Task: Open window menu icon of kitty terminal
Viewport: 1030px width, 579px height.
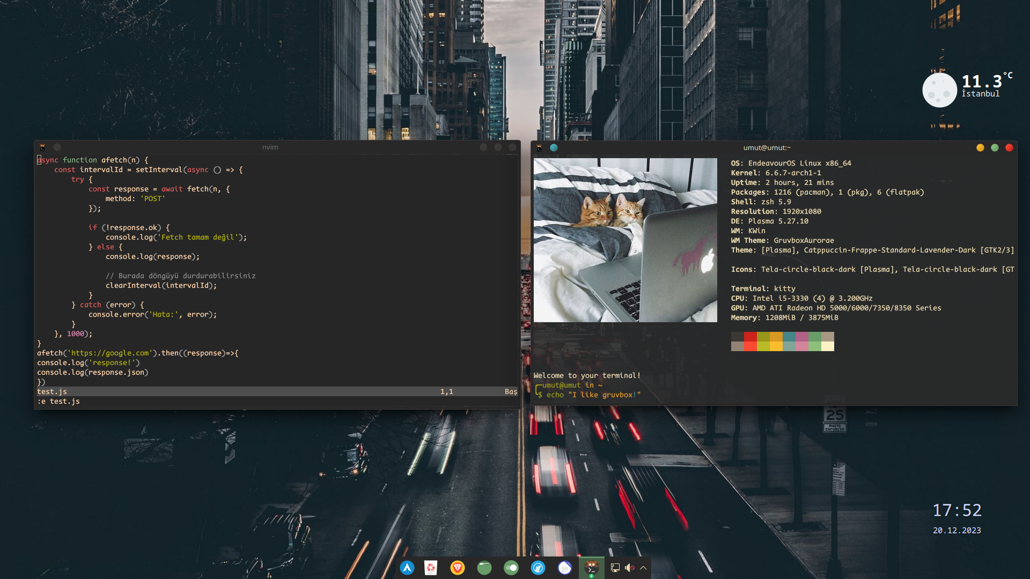Action: 539,147
